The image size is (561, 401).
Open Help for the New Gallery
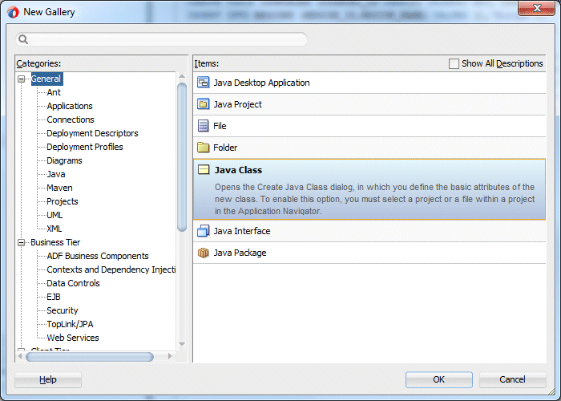pyautogui.click(x=48, y=379)
